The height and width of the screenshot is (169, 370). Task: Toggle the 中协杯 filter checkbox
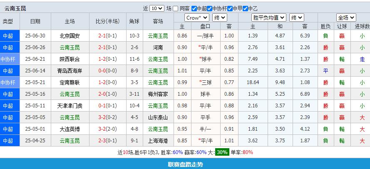coord(209,8)
